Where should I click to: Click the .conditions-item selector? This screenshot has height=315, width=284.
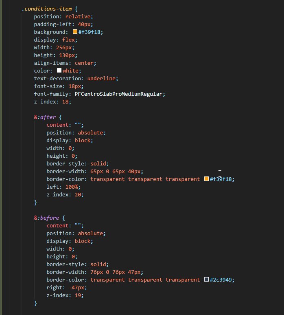click(x=46, y=9)
